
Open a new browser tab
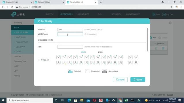click(x=101, y=2)
